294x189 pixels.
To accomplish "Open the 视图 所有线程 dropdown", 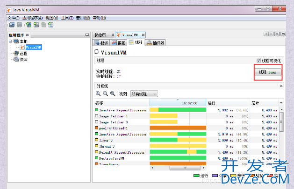I will coord(144,94).
